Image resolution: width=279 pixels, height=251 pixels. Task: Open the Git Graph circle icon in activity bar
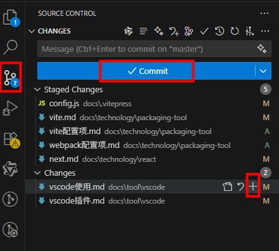click(x=10, y=199)
